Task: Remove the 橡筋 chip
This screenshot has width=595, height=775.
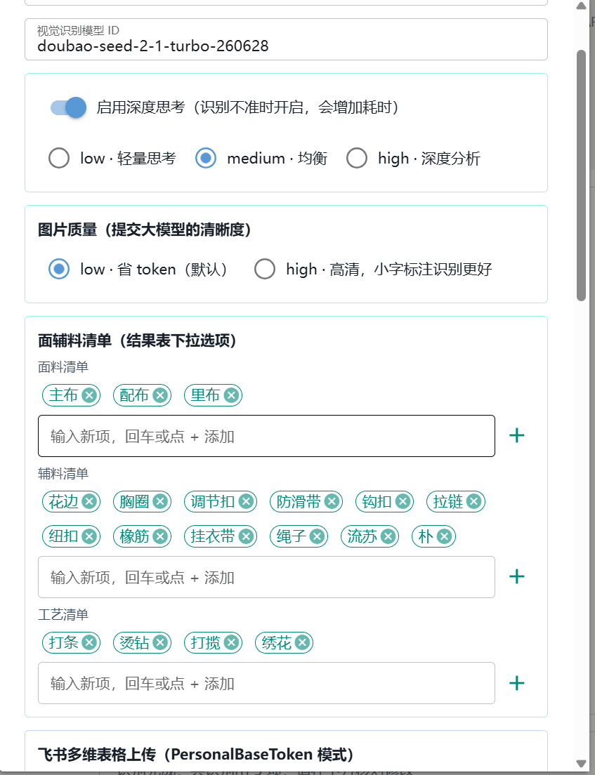Action: 159,536
